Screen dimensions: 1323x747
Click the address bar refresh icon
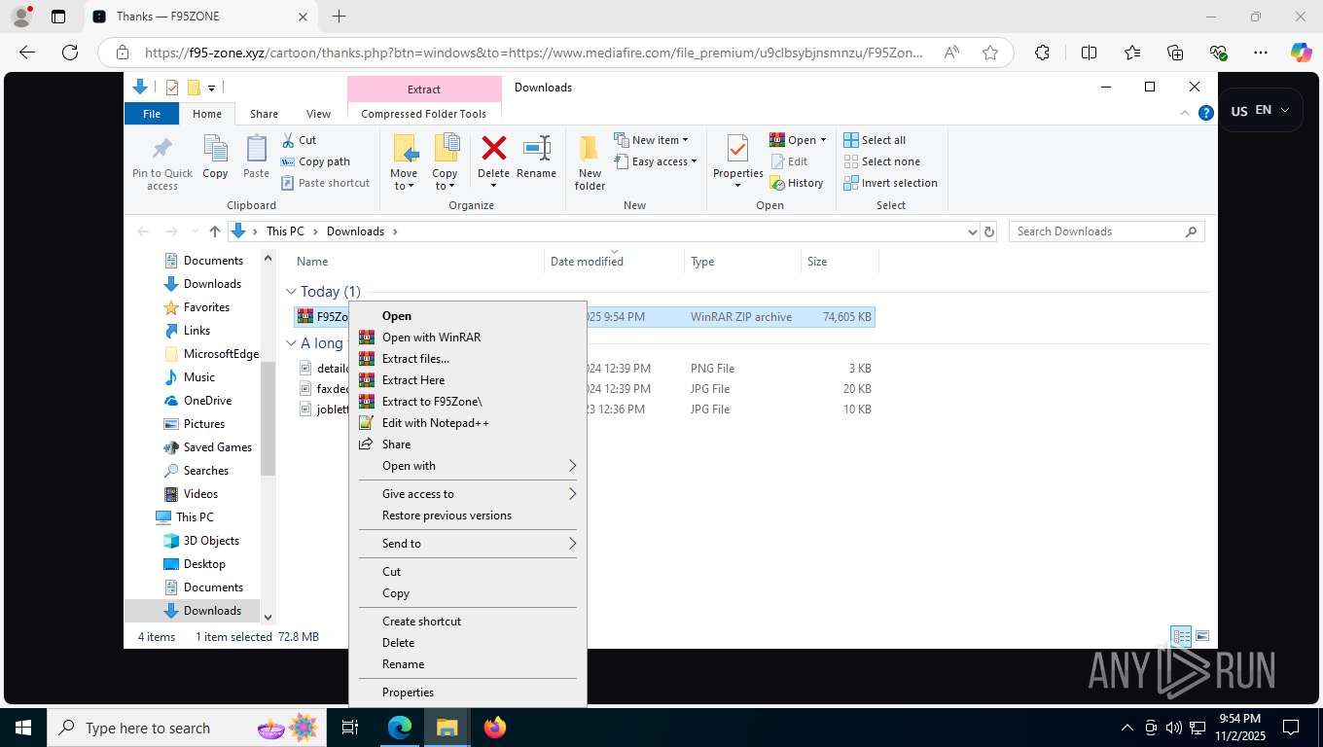pyautogui.click(x=989, y=231)
